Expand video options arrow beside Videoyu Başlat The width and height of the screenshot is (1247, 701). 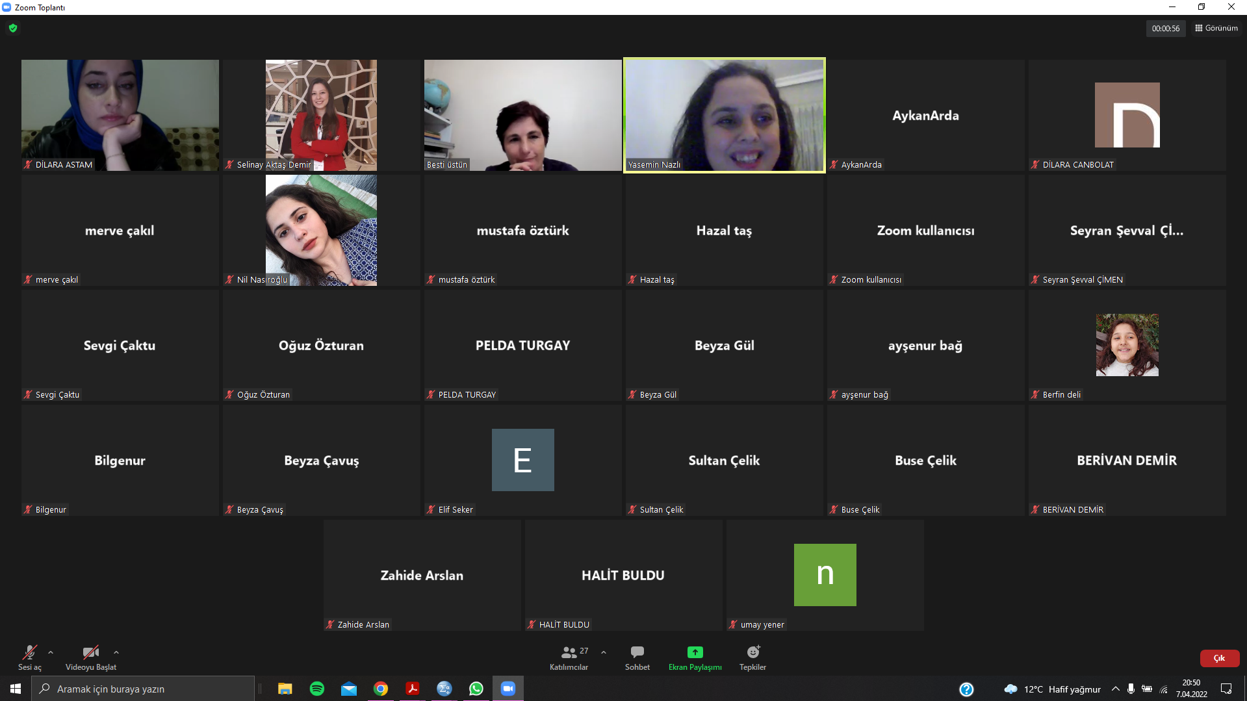(x=116, y=652)
